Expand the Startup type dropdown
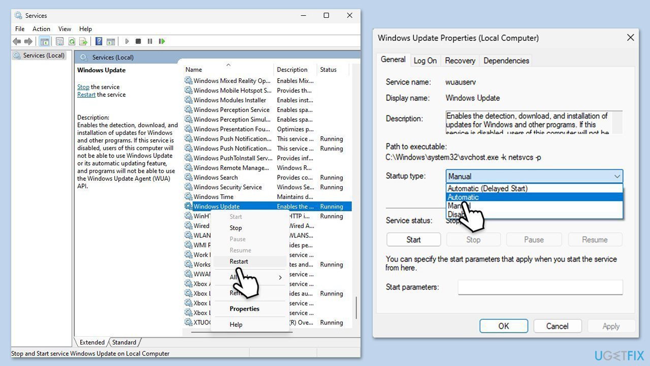 [x=534, y=176]
